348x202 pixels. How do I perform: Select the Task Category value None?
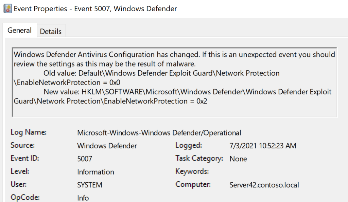click(238, 159)
